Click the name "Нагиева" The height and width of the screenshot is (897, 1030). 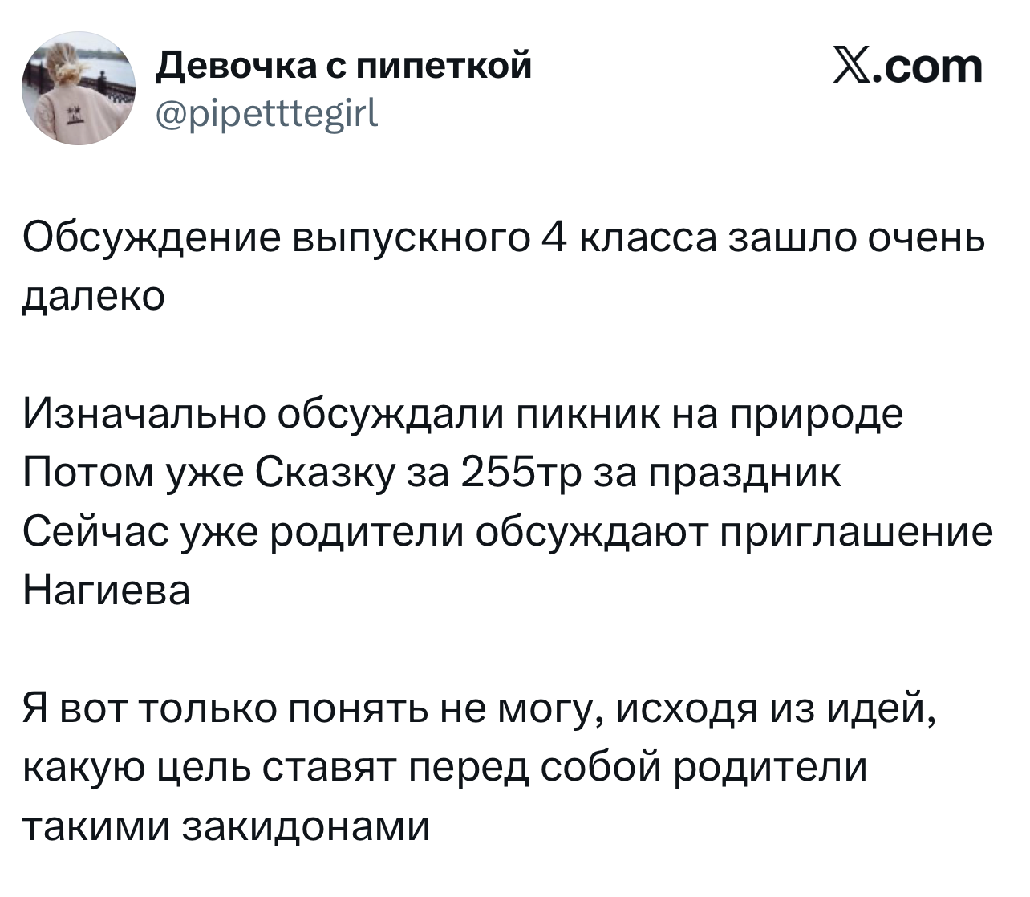coord(107,590)
